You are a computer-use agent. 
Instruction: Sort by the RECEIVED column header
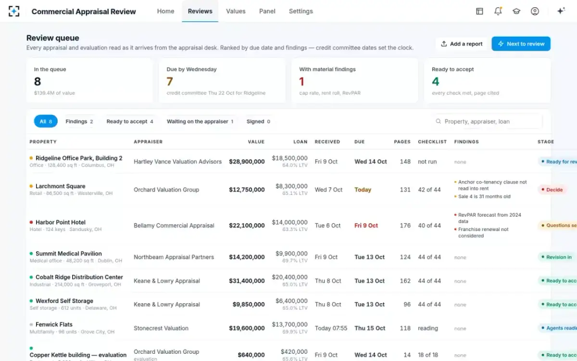tap(327, 142)
